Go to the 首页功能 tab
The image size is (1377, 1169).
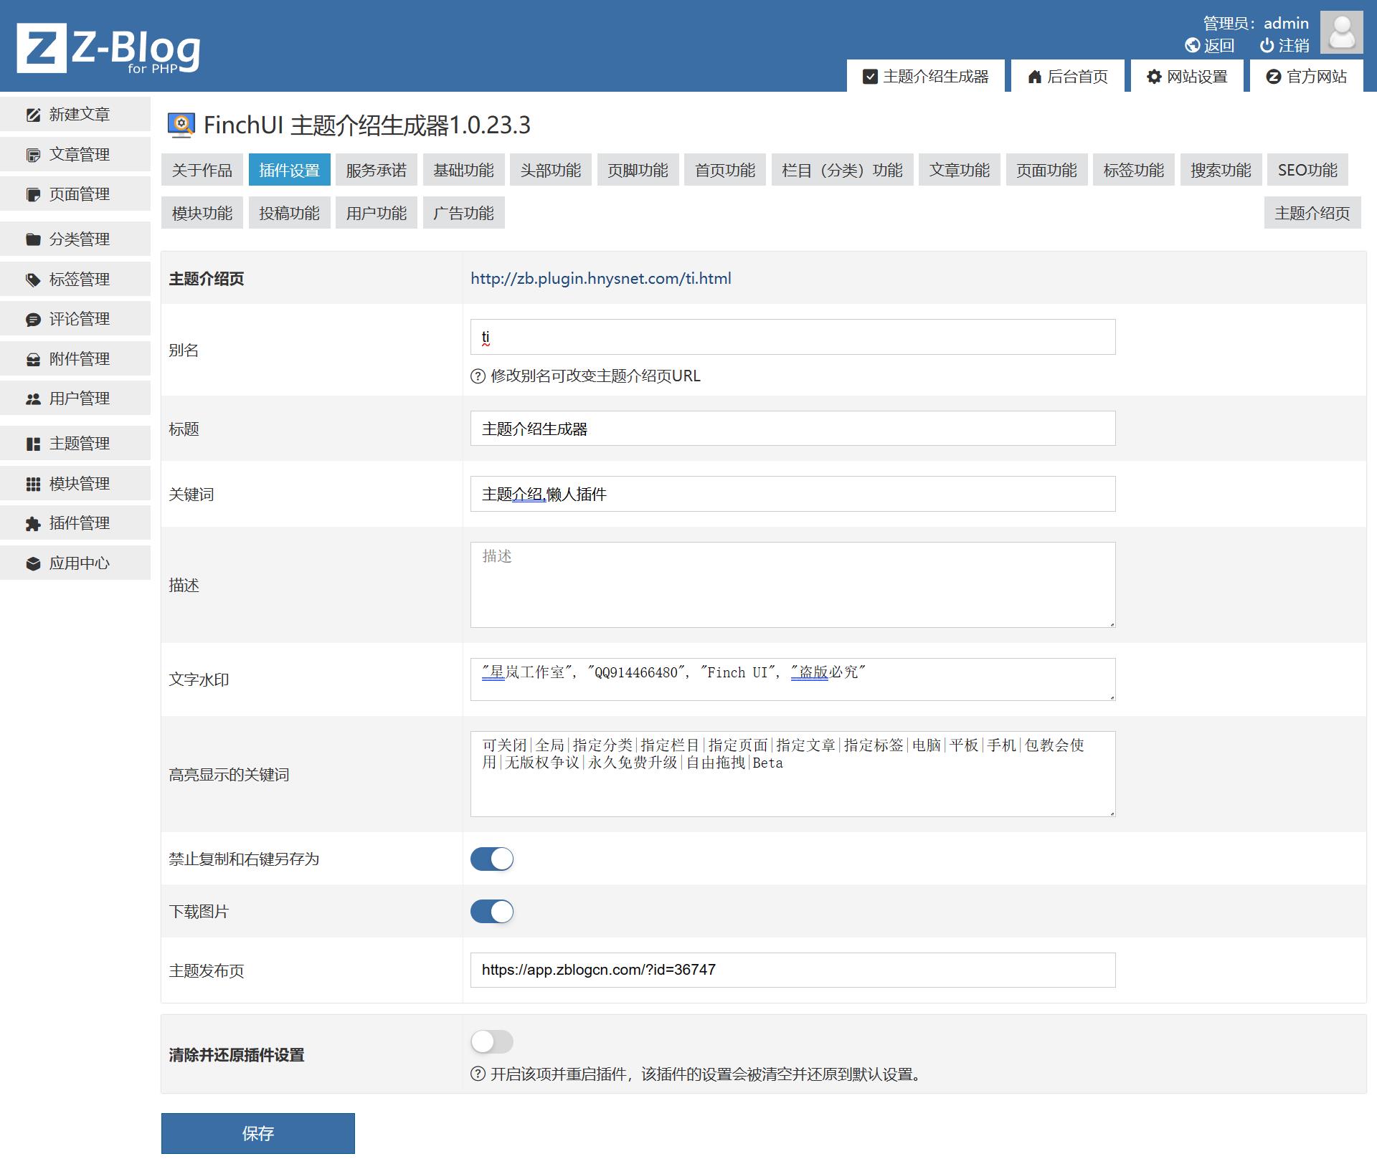725,170
